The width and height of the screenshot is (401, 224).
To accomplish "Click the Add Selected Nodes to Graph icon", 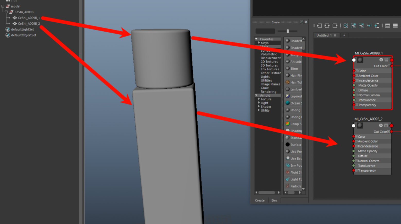I will point(354,26).
